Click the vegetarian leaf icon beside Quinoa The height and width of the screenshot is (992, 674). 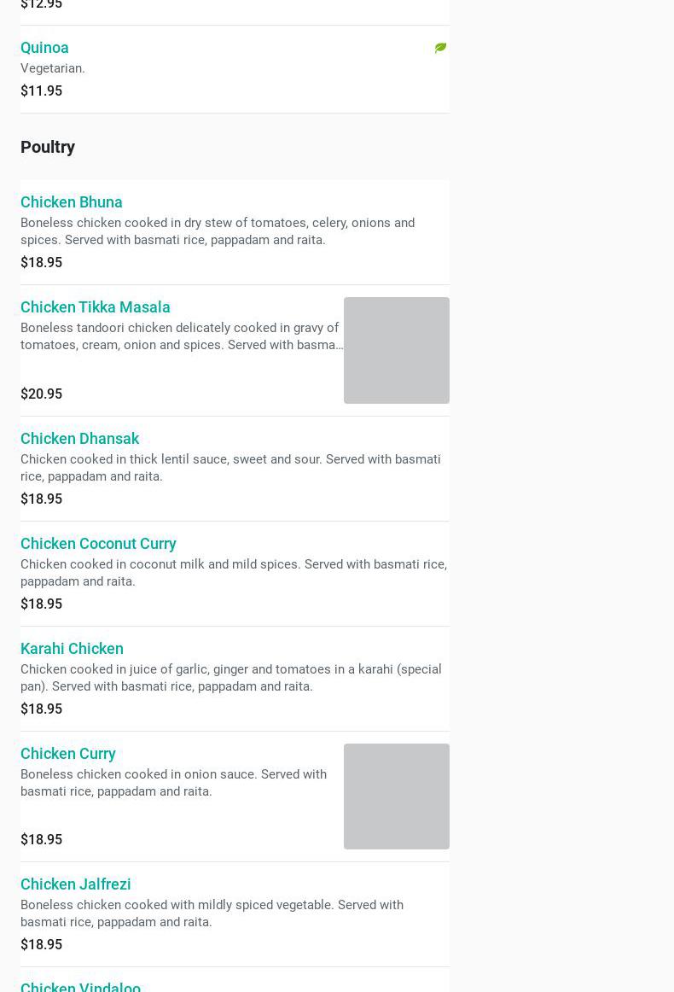click(x=440, y=48)
